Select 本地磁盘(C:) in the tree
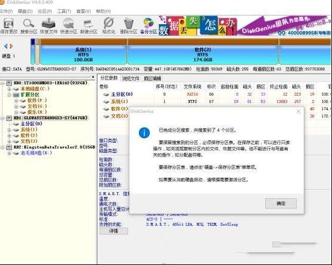Viewport: 332px width, 265px height. (35, 89)
